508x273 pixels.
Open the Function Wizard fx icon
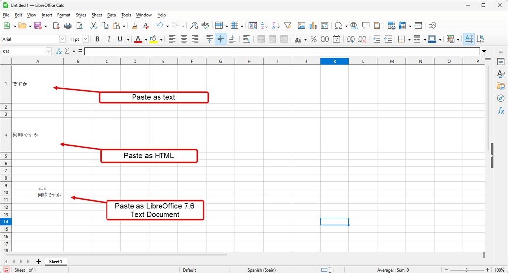(59, 51)
